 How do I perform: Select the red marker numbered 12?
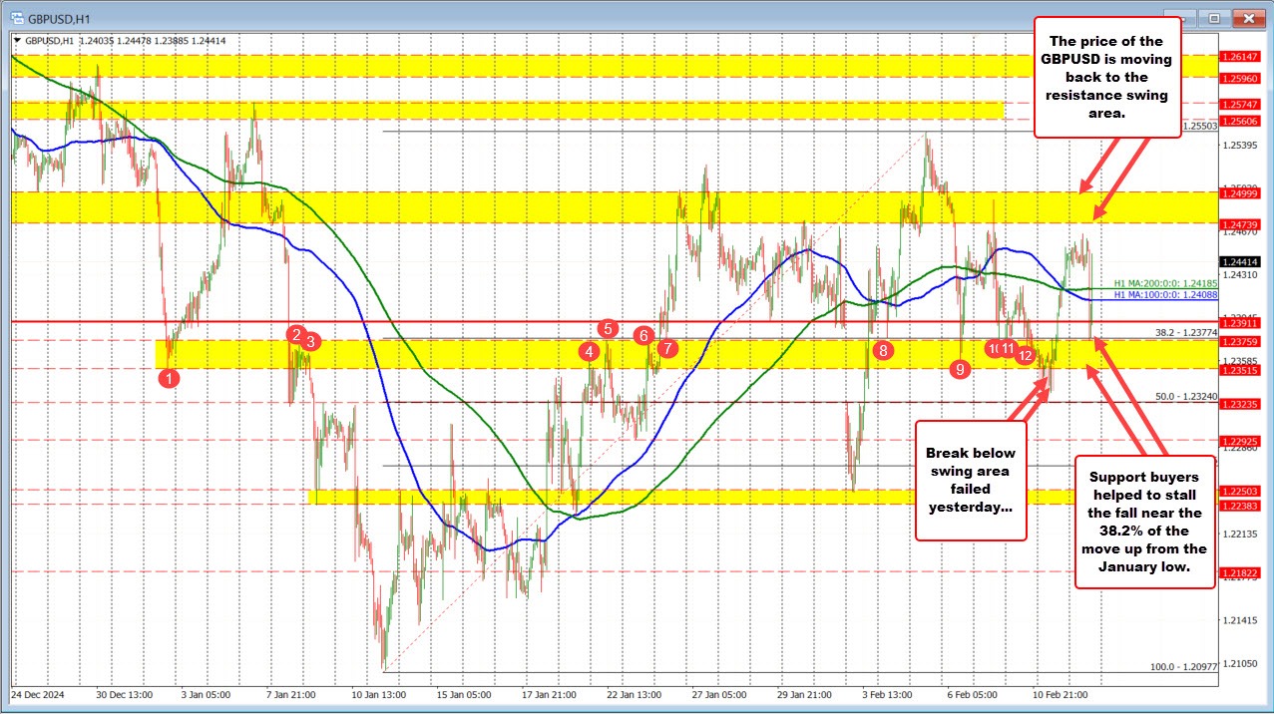click(x=1025, y=355)
